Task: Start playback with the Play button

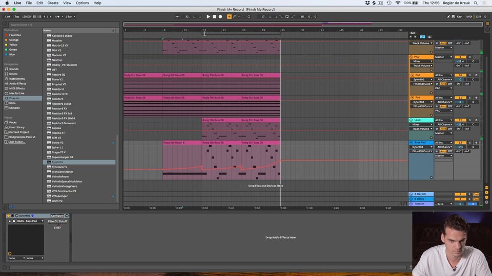Action: click(208, 16)
